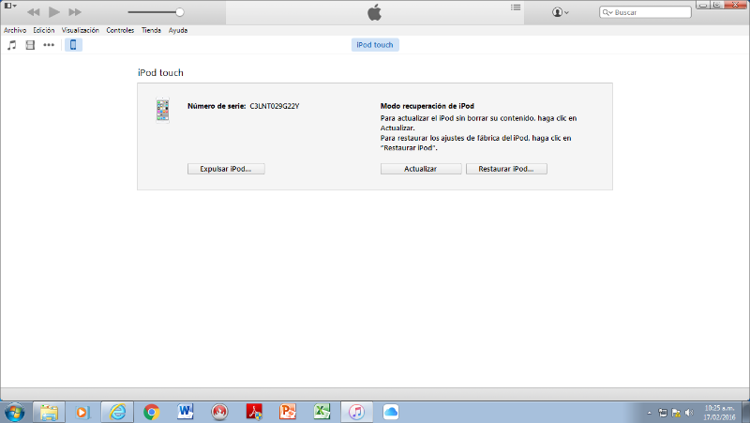Select the iPod device icon in toolbar
Viewport: 750px width, 423px height.
coord(73,45)
